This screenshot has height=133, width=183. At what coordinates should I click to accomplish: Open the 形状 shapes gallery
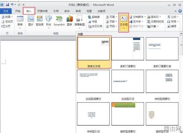coord(49,22)
